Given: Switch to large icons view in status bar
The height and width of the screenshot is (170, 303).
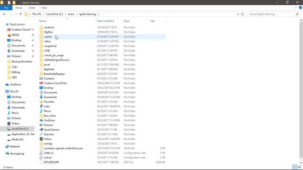Looking at the screenshot, I should coord(300,167).
